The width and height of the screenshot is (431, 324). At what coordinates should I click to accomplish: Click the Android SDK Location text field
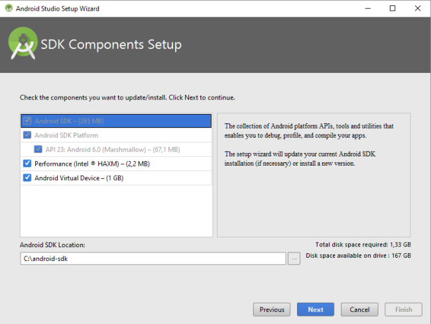click(153, 258)
